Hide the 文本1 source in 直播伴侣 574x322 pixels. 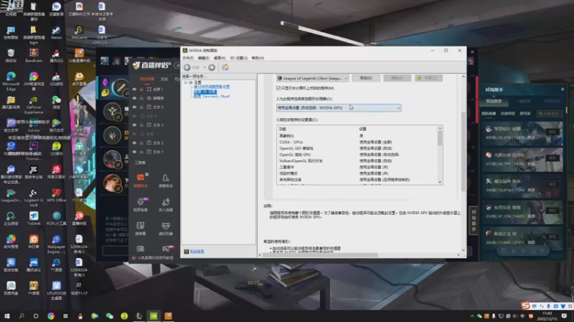point(134,152)
